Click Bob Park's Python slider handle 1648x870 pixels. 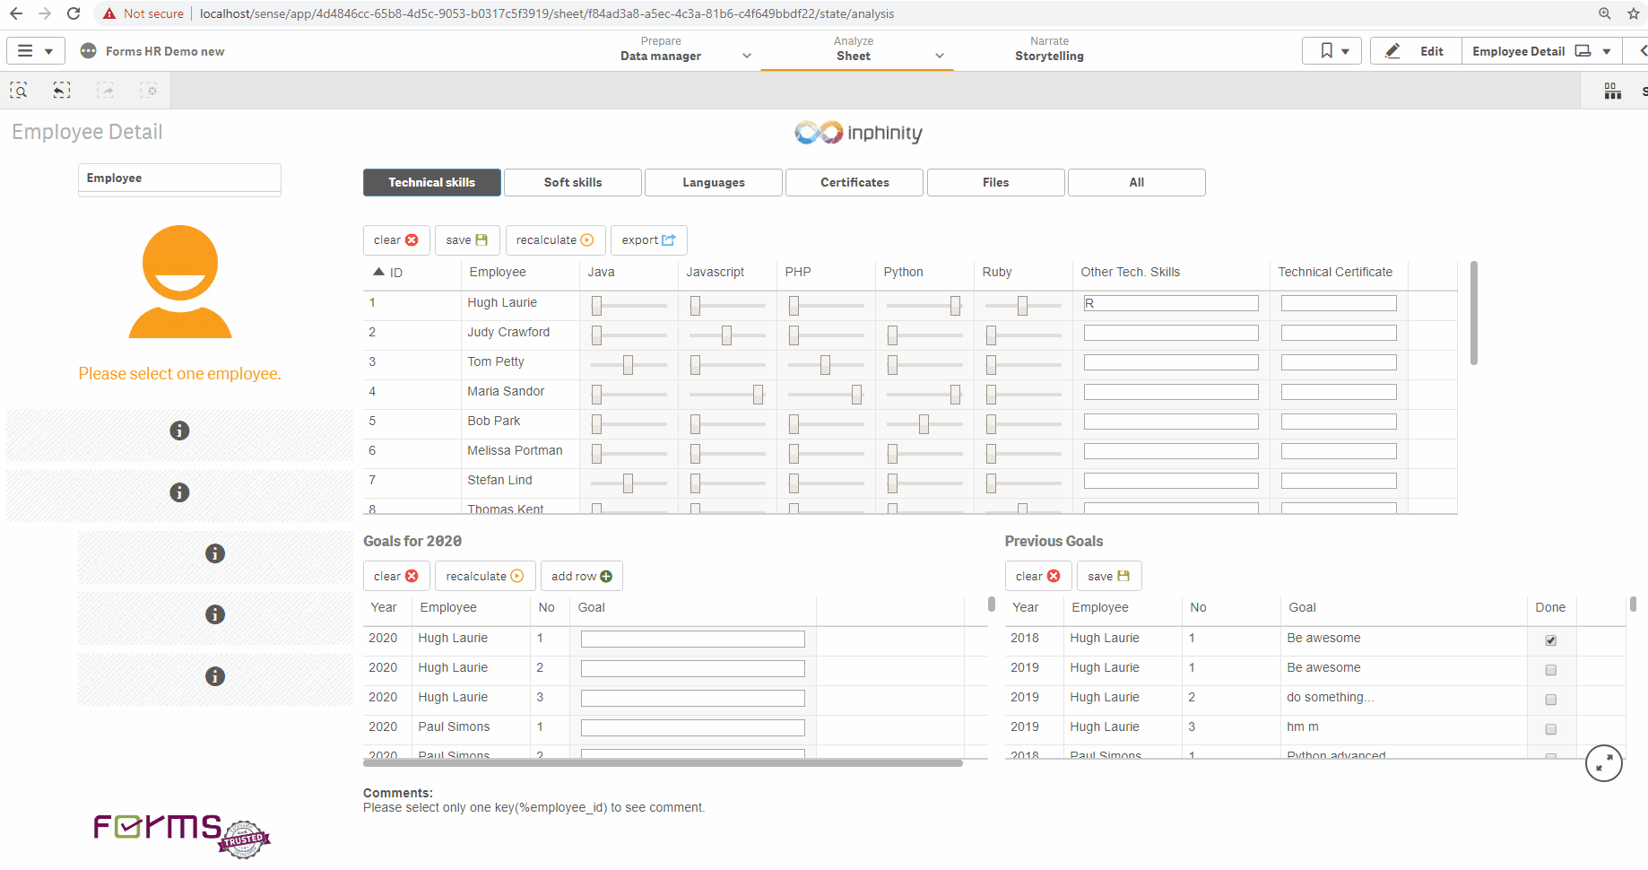924,424
